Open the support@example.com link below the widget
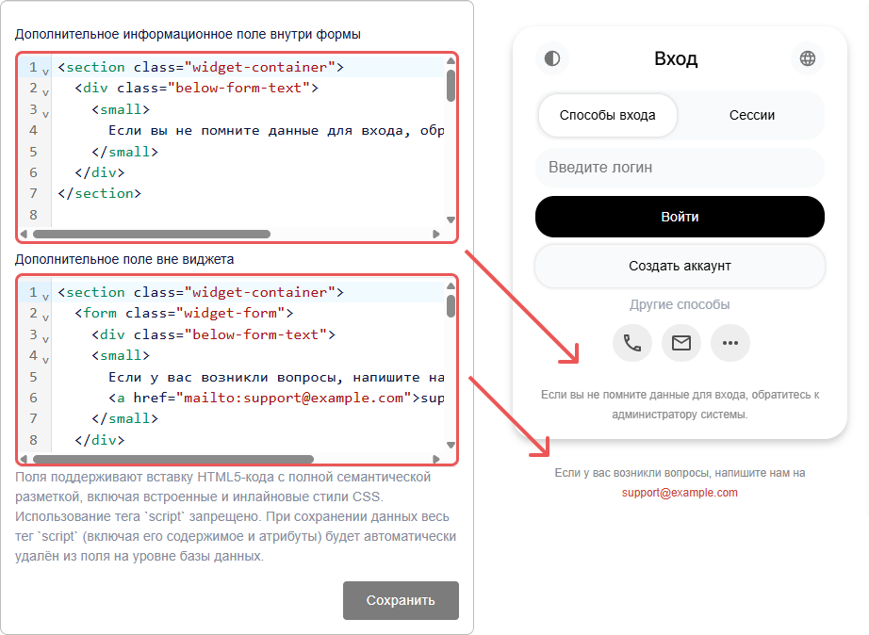 pos(680,493)
